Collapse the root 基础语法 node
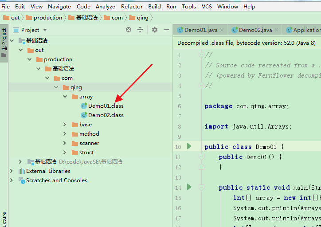321x227 pixels. (12, 40)
